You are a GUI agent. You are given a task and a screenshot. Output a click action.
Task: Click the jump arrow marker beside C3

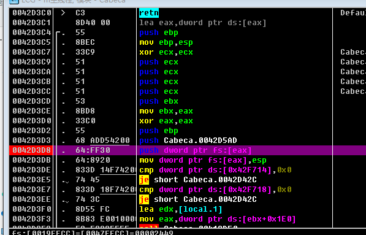[x=63, y=13]
